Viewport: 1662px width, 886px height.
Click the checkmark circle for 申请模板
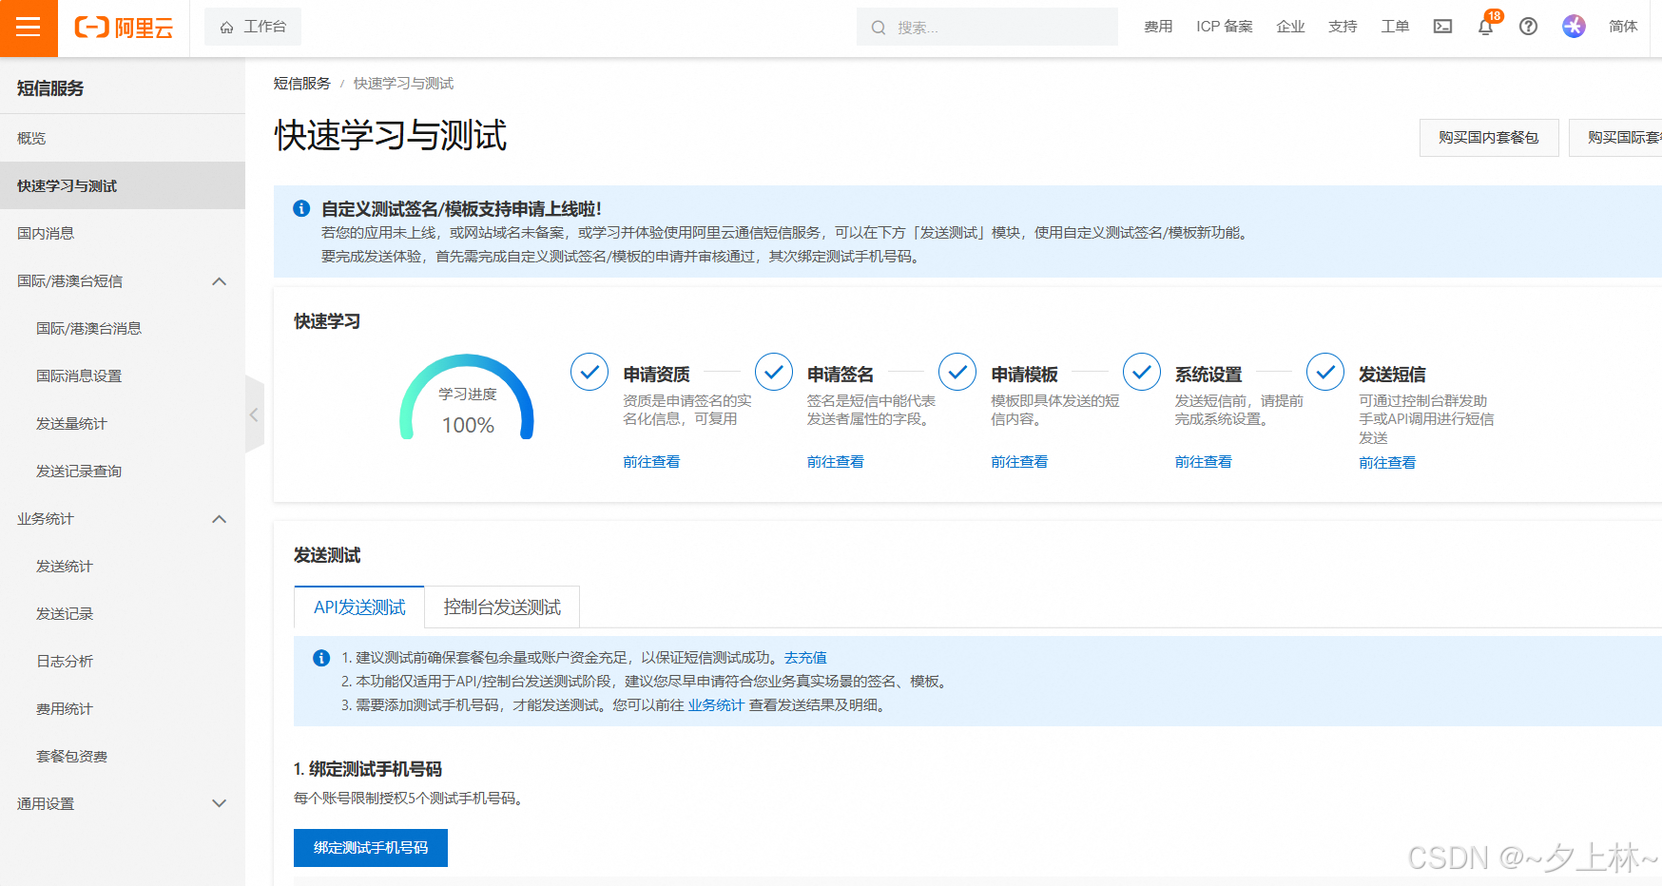click(x=957, y=372)
